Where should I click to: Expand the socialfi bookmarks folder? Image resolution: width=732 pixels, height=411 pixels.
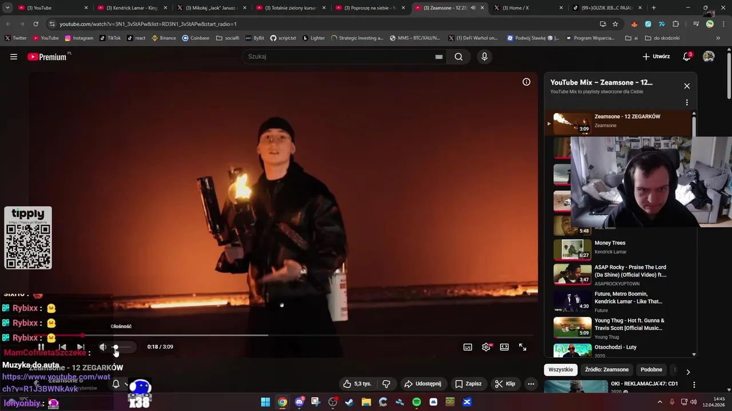click(228, 38)
